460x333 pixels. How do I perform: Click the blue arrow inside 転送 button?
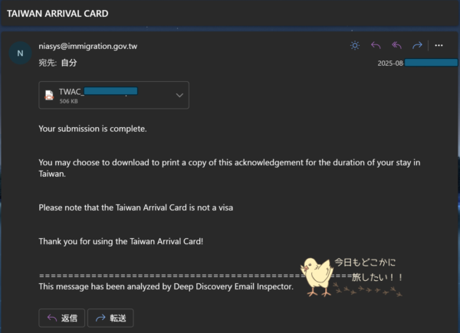pos(100,318)
